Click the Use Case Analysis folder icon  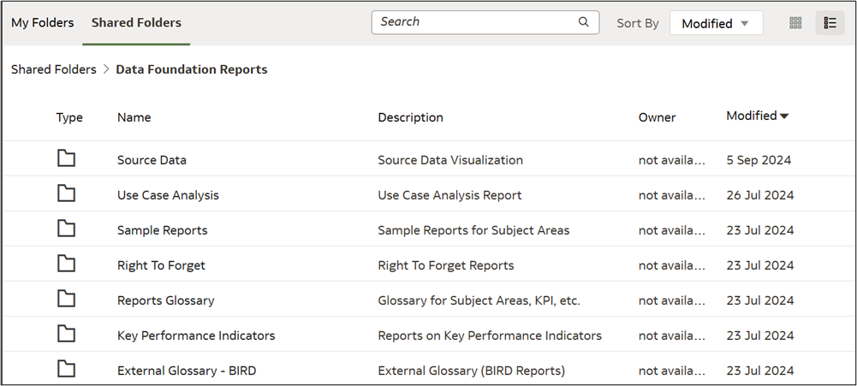click(x=66, y=193)
